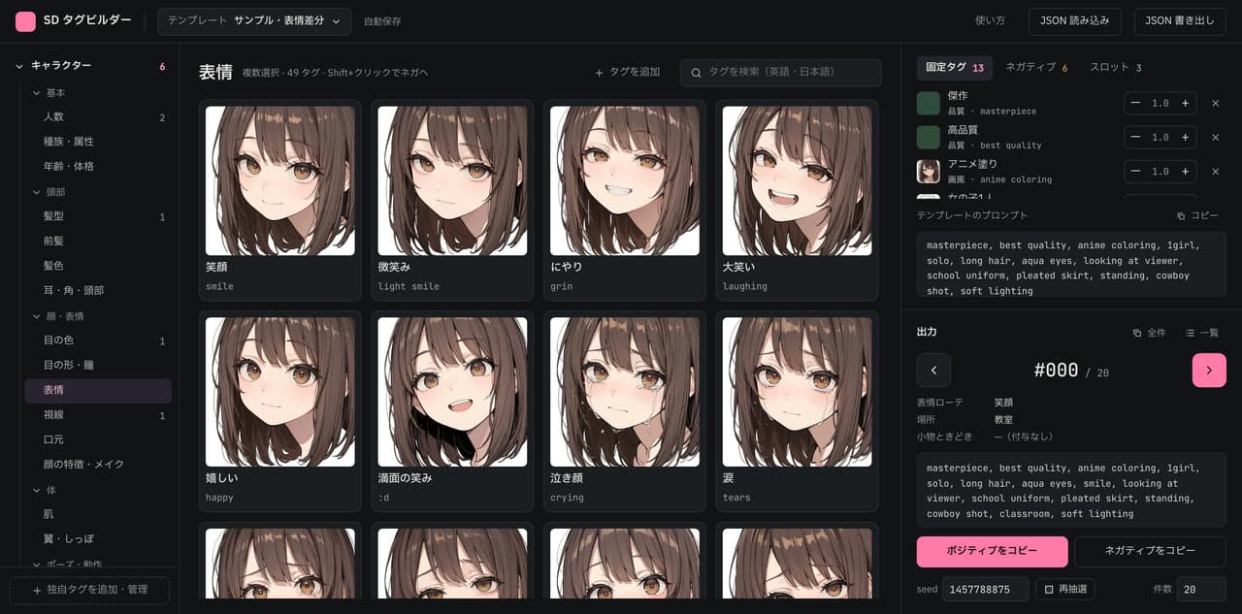Screen dimensions: 1242x614
Task: Click the 使い方 link
Action: pos(990,21)
